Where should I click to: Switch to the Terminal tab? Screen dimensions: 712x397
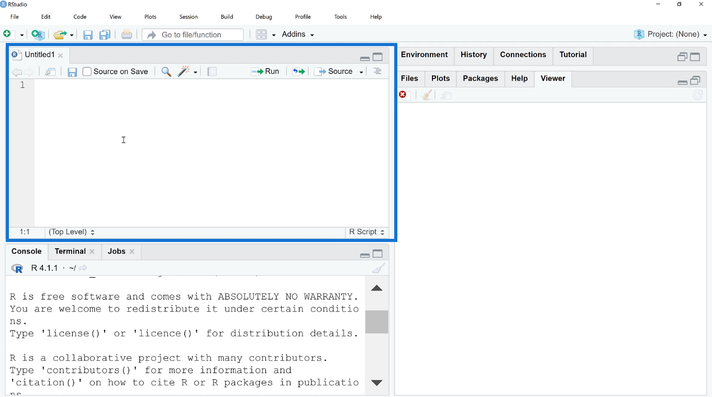(70, 251)
